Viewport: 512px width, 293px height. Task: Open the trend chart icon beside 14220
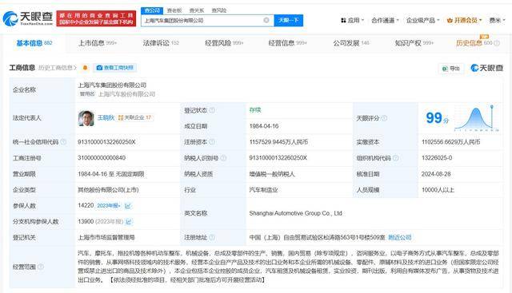[x=128, y=206]
